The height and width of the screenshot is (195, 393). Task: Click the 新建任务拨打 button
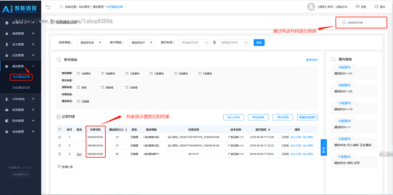pyautogui.click(x=308, y=117)
